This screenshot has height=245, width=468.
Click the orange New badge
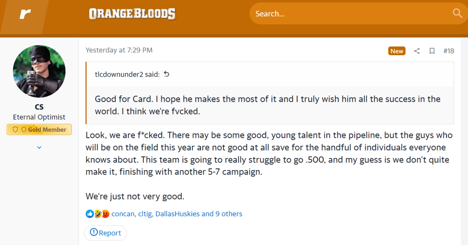click(397, 51)
